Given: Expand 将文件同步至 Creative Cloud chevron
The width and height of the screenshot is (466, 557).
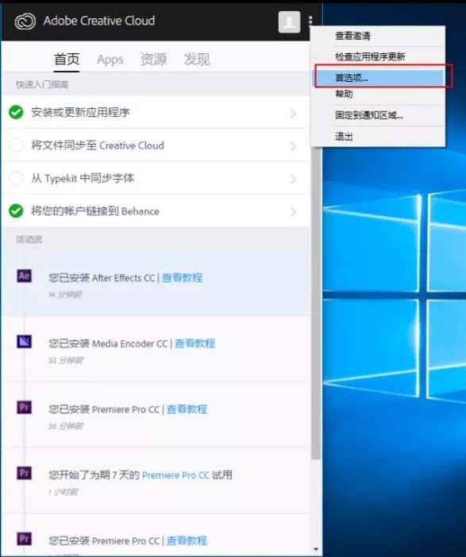Looking at the screenshot, I should pyautogui.click(x=293, y=146).
